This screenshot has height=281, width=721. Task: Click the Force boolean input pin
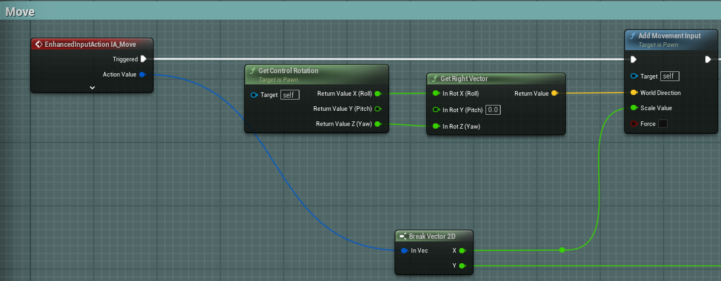[634, 124]
